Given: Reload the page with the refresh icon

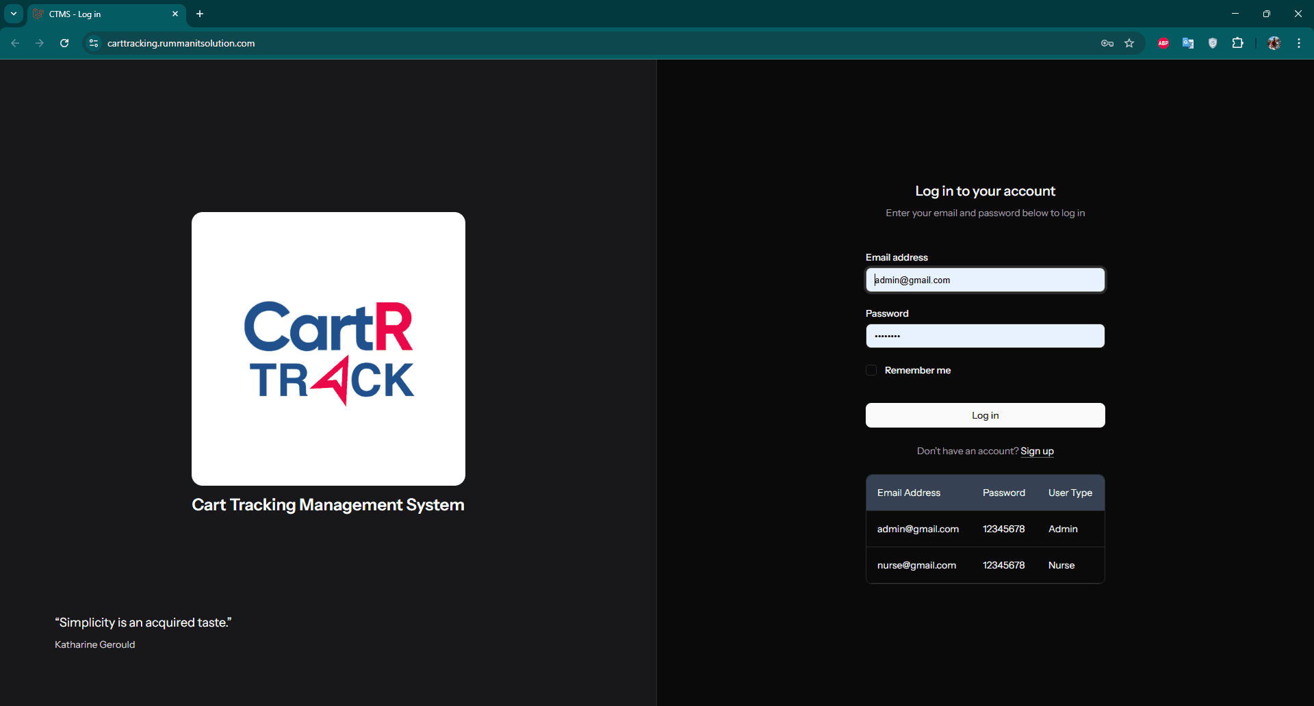Looking at the screenshot, I should (64, 43).
